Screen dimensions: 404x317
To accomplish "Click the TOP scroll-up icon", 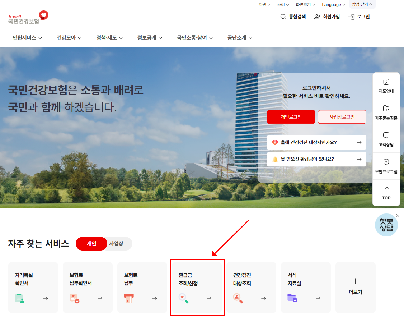I will [386, 193].
